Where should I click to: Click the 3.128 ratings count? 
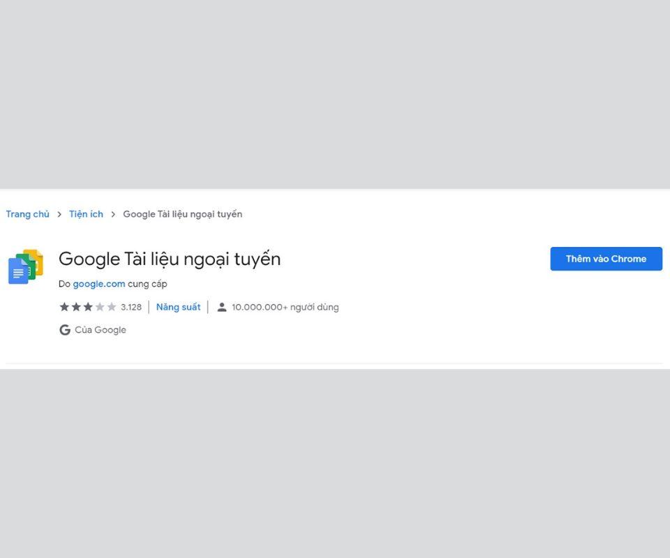click(131, 307)
